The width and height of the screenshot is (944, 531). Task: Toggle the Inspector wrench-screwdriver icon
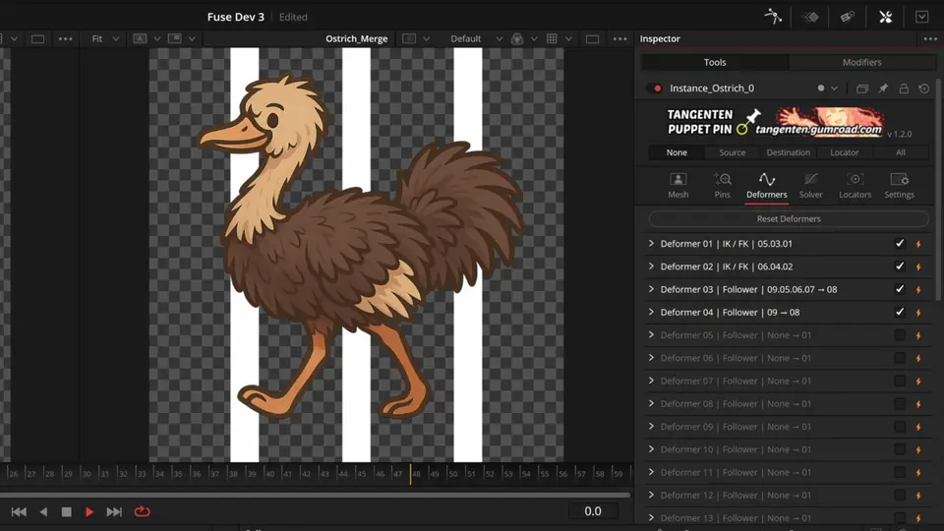tap(885, 17)
